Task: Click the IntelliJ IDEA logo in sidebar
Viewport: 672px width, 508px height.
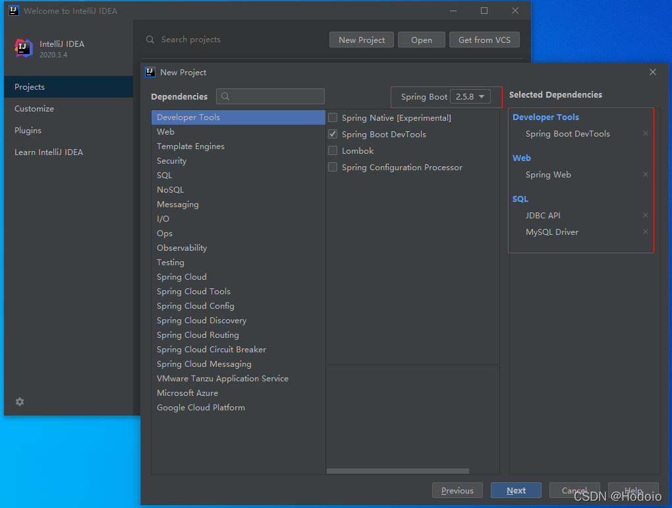Action: 24,48
